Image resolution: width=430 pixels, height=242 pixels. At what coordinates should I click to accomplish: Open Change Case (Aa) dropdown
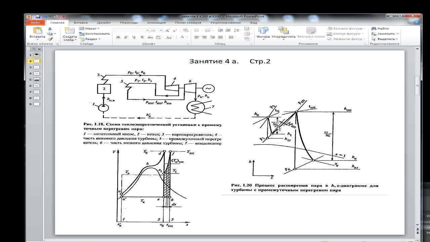pyautogui.click(x=169, y=37)
